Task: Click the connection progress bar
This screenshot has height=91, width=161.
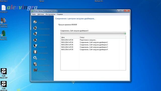Action: tap(93, 33)
